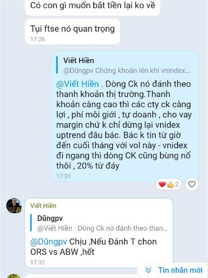Open the @Viết Hiền mention link
The width and height of the screenshot is (208, 278).
click(x=77, y=84)
